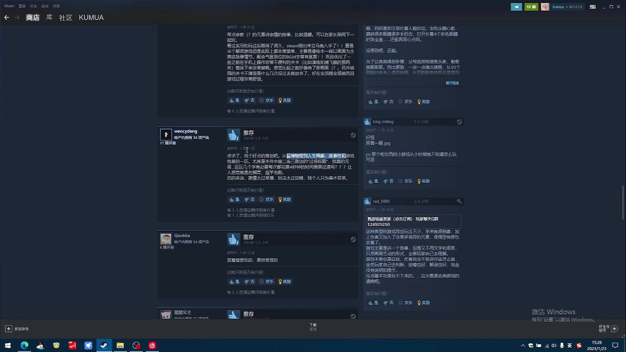The width and height of the screenshot is (626, 352).
Task: Open File Explorer from taskbar
Action: (x=120, y=346)
